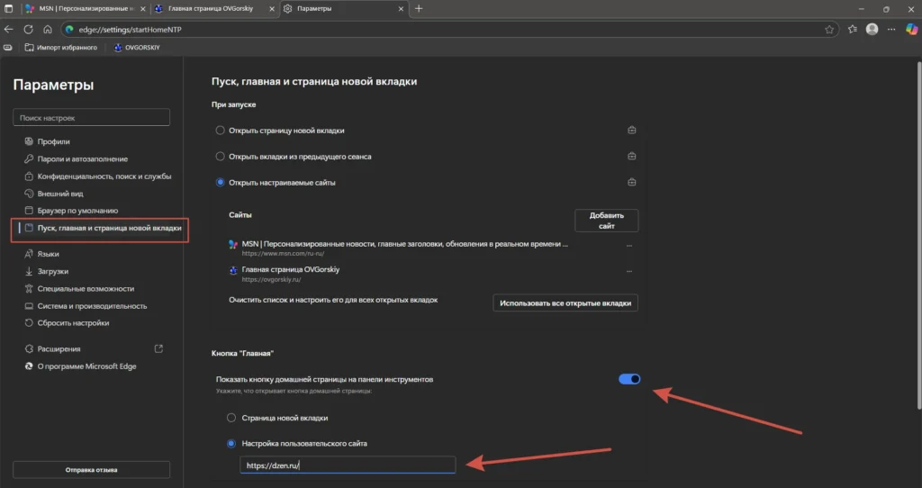Focus the Поиск настроек search field
Screen dimensions: 922x488
click(x=91, y=118)
